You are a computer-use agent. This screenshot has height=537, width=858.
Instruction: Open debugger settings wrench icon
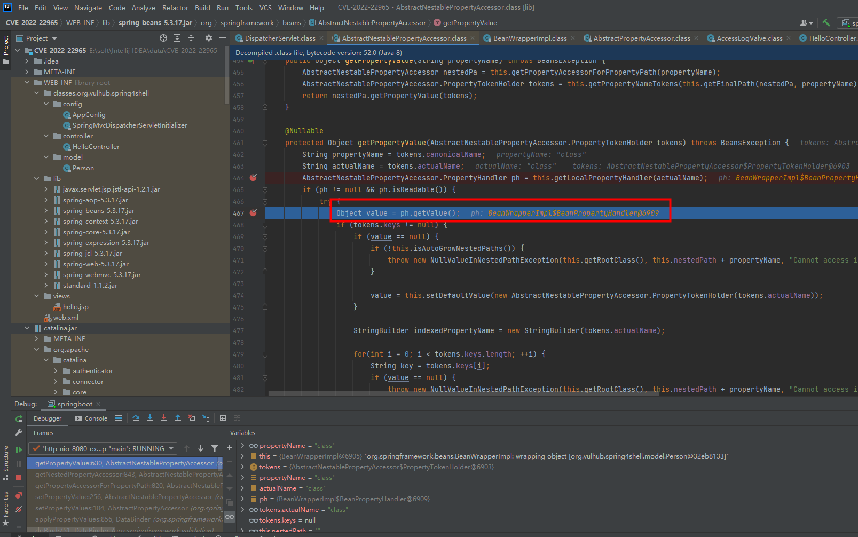pos(19,433)
